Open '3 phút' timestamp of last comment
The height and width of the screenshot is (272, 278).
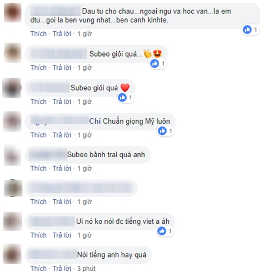point(86,269)
